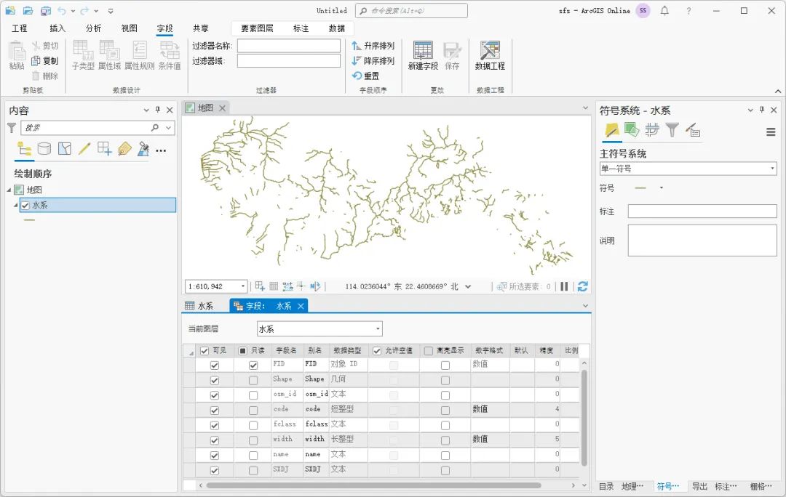This screenshot has width=786, height=497.
Task: Click 降序排列 sort descending button
Action: pos(373,60)
